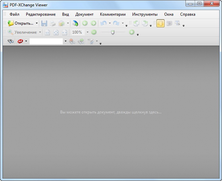Open Search toolbar overflow options arrow
The image size is (222, 181).
point(100,44)
